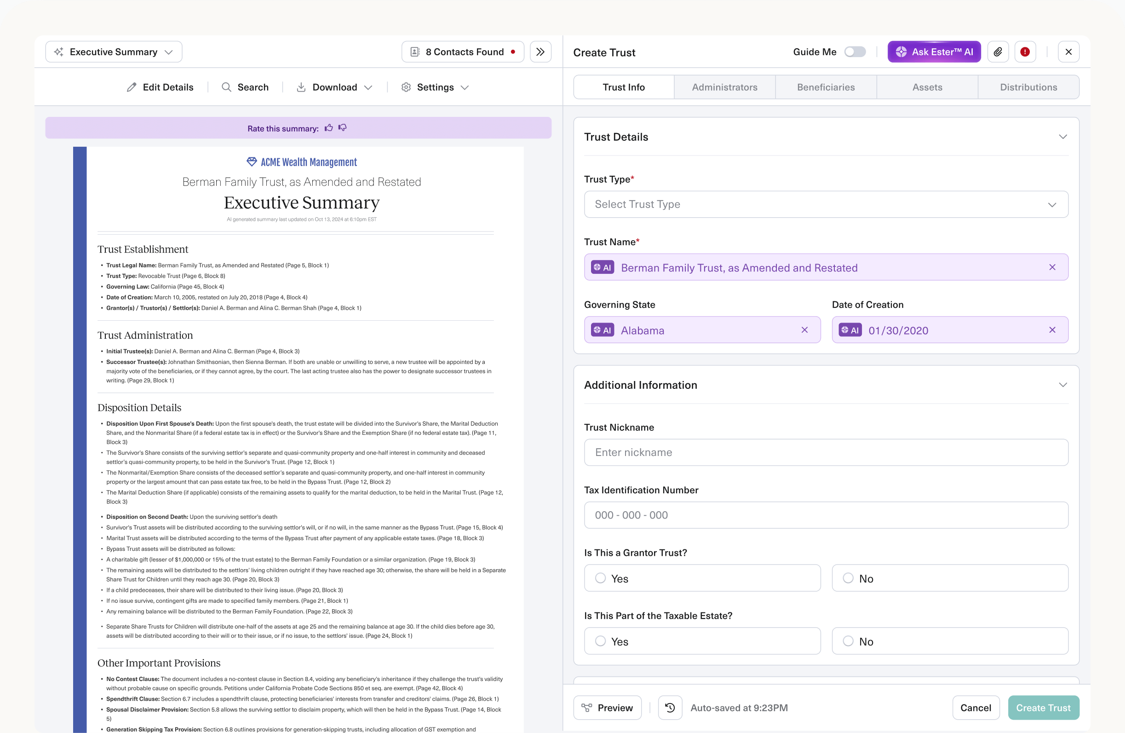The height and width of the screenshot is (733, 1125).
Task: Clear the Trust Name AI value
Action: [1052, 267]
